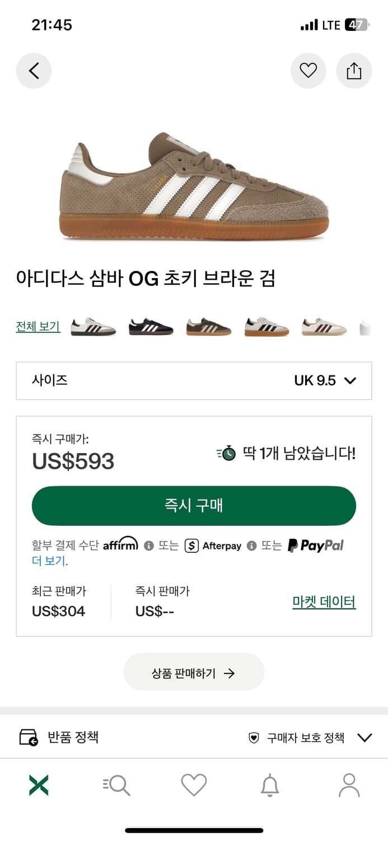This screenshot has height=841, width=388.
Task: Toggle the heart to favorite this sneaker
Action: (308, 71)
